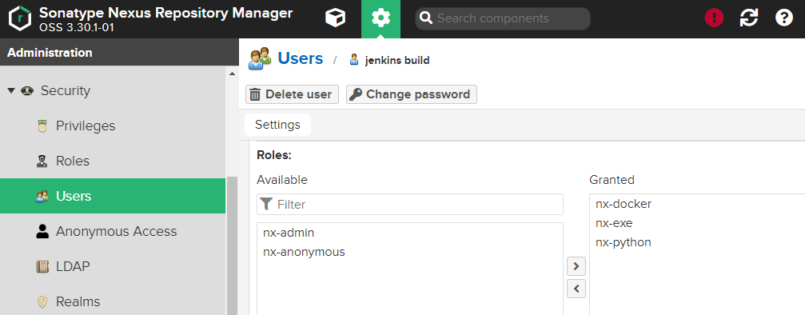Open the Browse cube icon
Image resolution: width=805 pixels, height=315 pixels.
tap(335, 18)
